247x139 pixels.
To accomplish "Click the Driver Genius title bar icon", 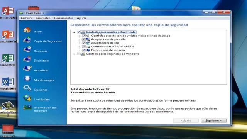I will (x=21, y=13).
